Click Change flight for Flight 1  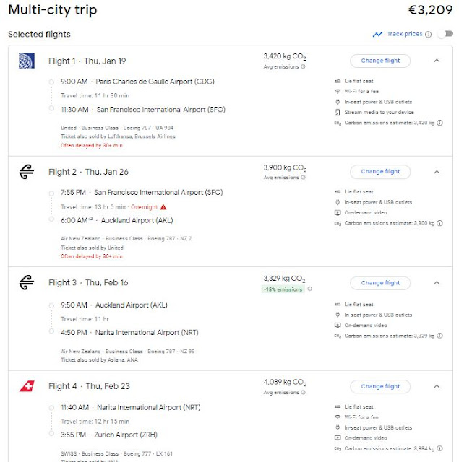point(379,61)
